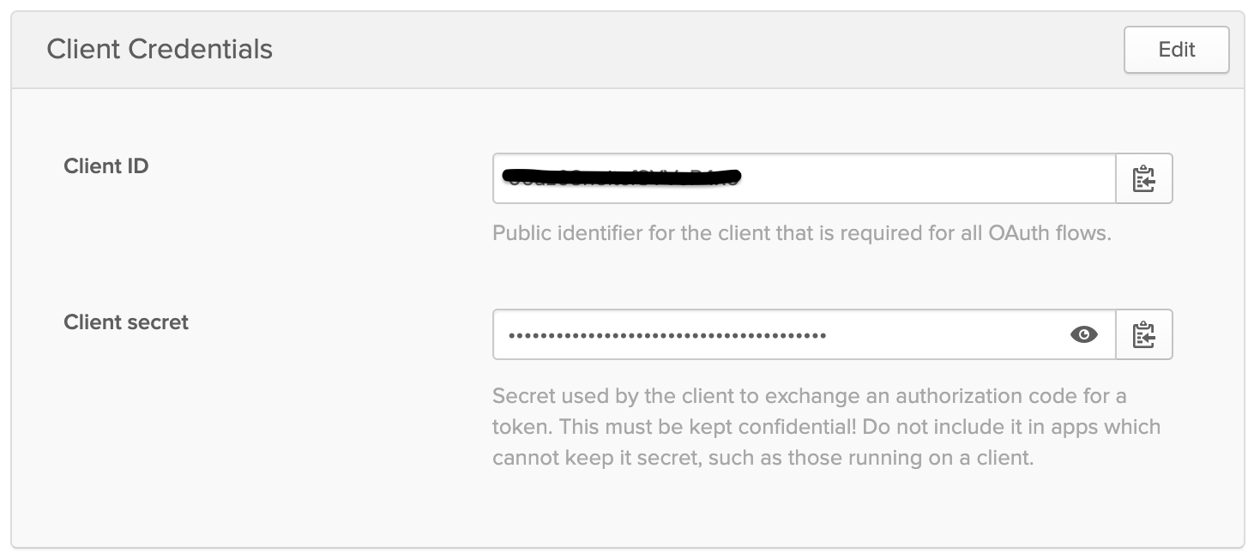Select the Client ID field label
Screen dimensions: 1254x559
pos(106,166)
